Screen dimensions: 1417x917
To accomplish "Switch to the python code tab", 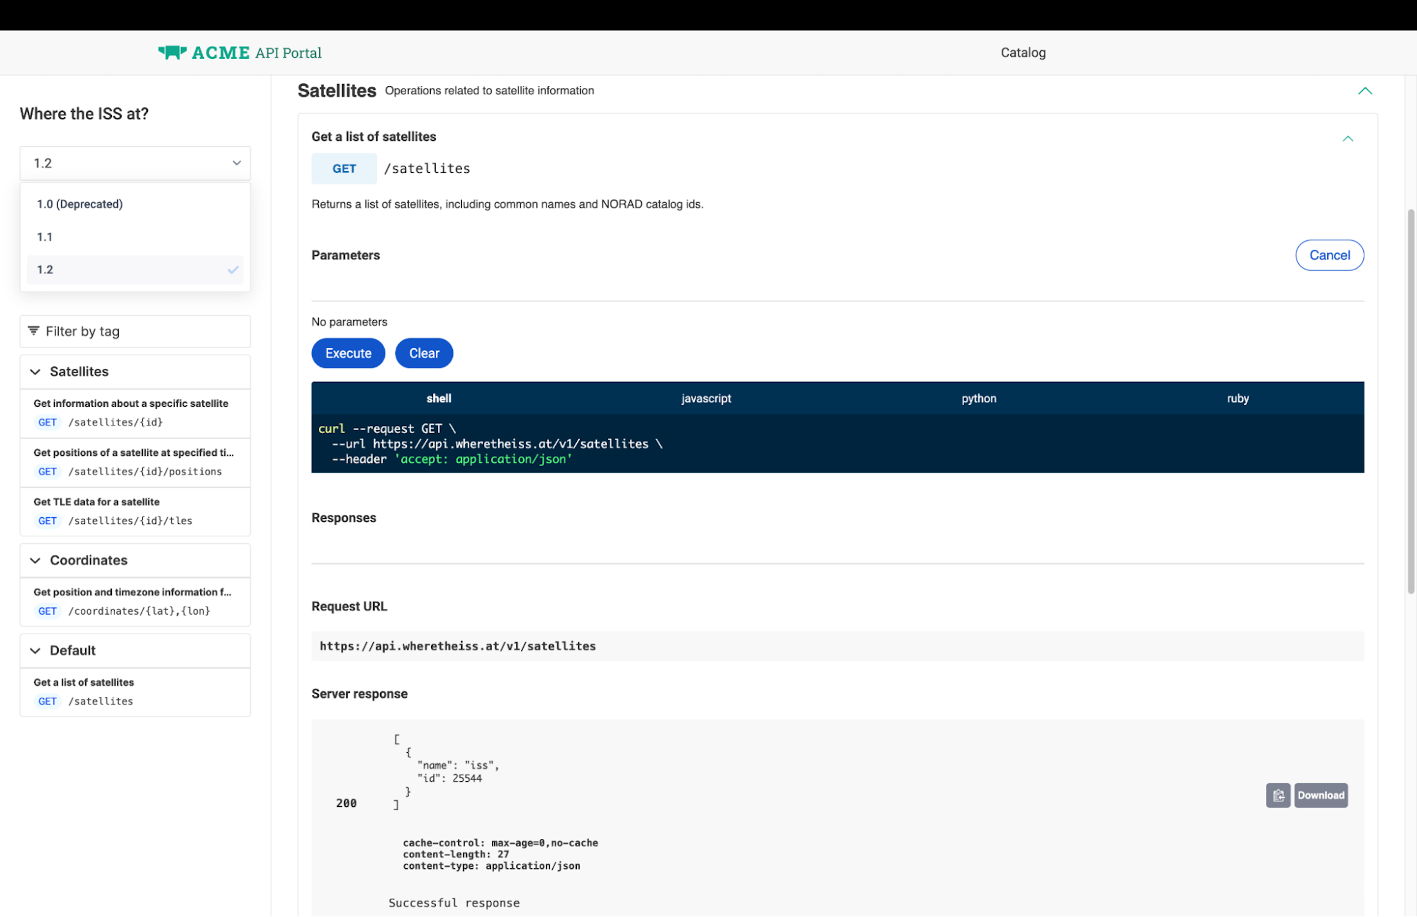I will click(x=979, y=398).
